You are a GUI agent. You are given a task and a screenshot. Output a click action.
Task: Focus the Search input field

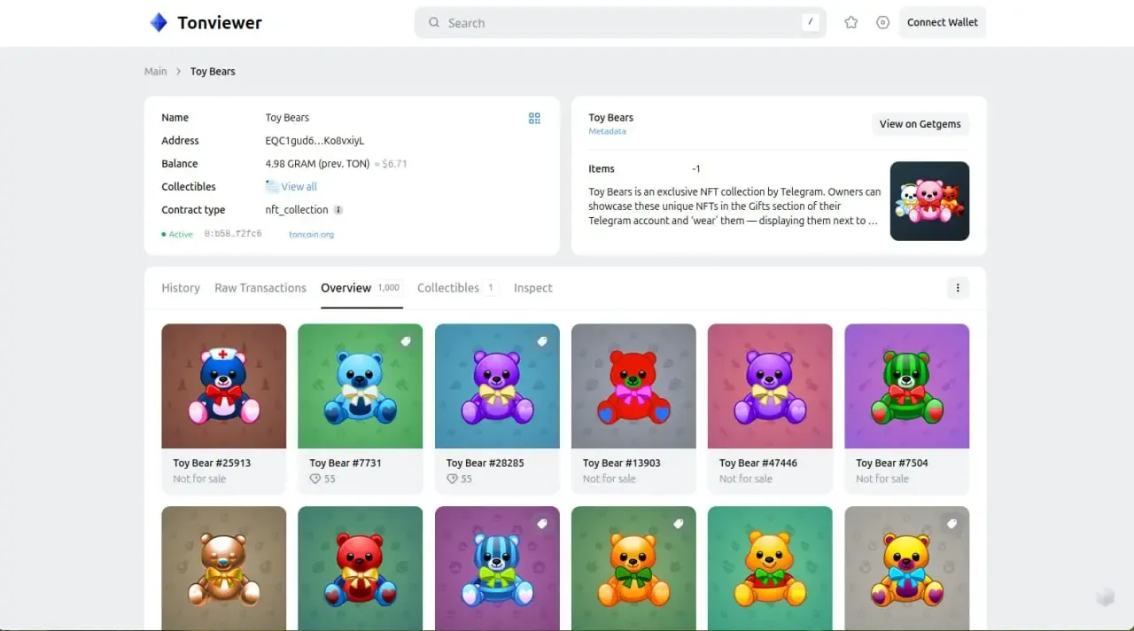tap(620, 23)
